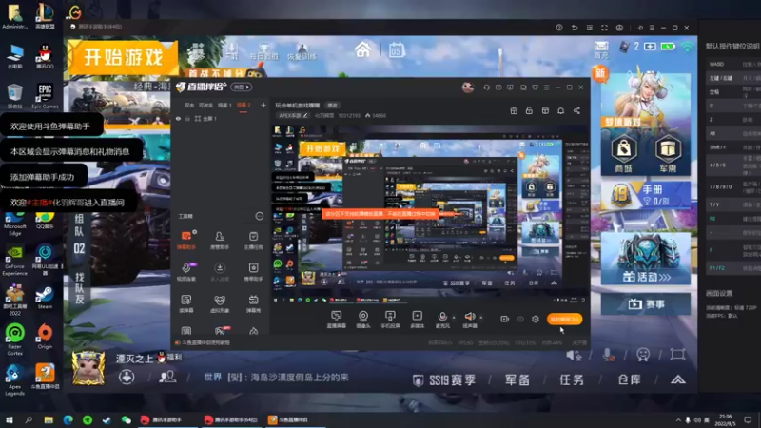Open WeChat from the taskbar
This screenshot has width=761, height=428.
pos(127,419)
